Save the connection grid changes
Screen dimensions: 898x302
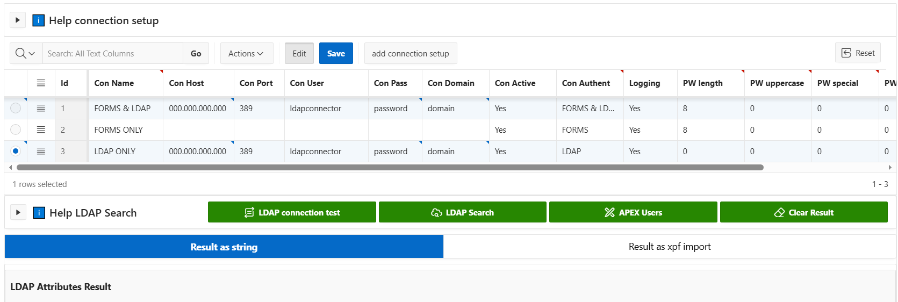pyautogui.click(x=336, y=53)
